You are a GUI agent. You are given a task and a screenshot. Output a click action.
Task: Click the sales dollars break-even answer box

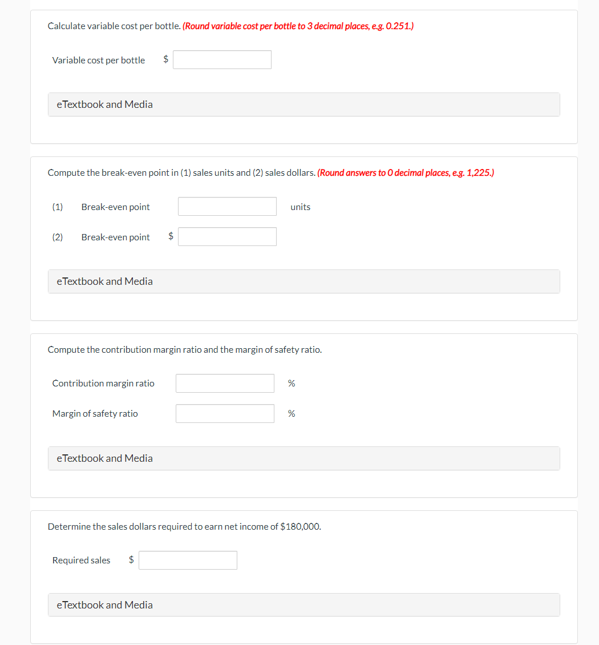[227, 236]
